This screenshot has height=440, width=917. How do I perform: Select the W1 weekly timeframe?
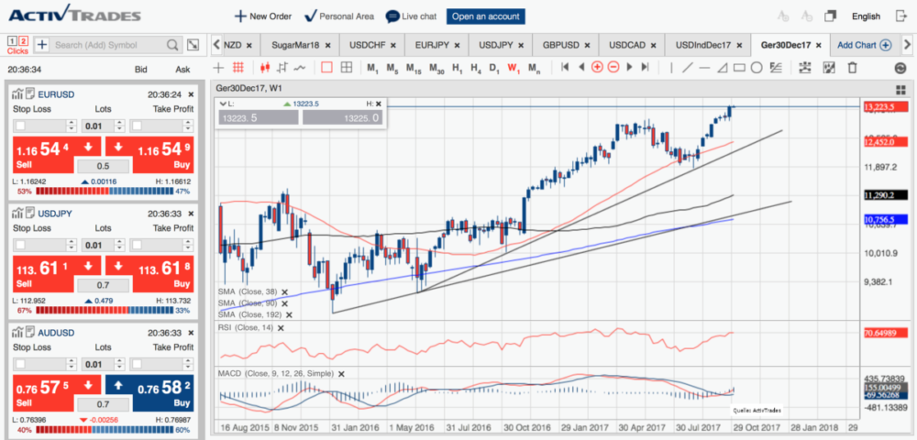click(x=514, y=67)
